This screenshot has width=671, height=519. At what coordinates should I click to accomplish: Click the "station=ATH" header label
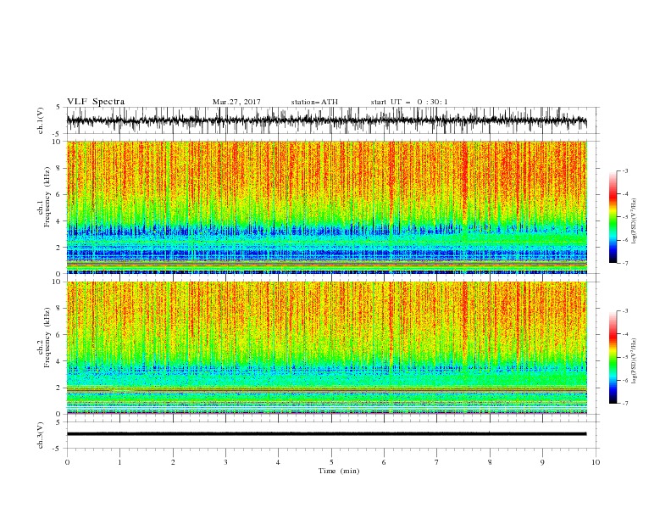(314, 102)
